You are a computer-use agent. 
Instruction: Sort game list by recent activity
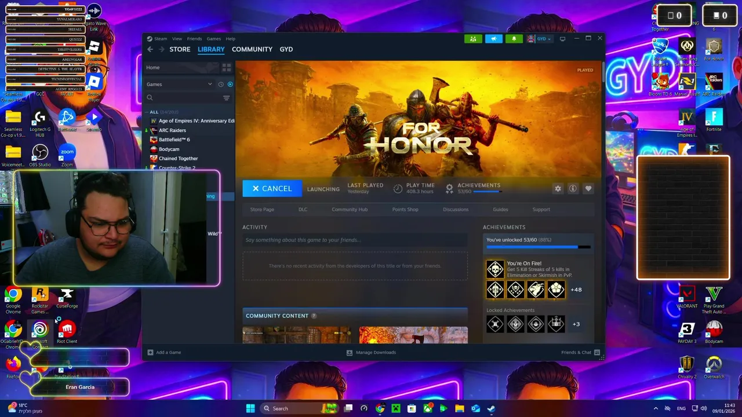pyautogui.click(x=220, y=84)
